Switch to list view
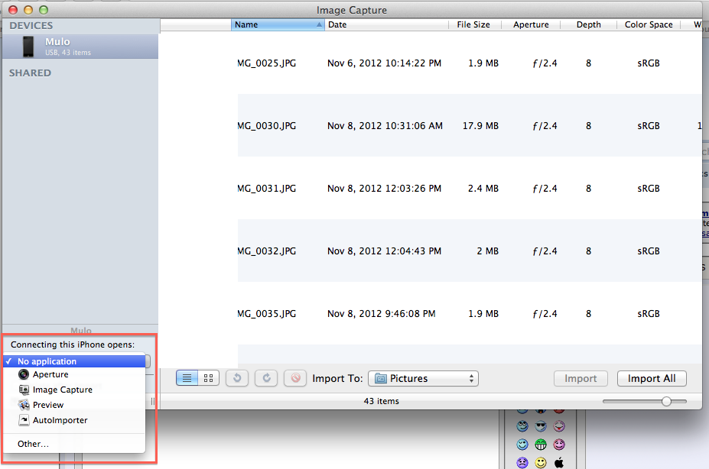709x469 pixels. (187, 378)
